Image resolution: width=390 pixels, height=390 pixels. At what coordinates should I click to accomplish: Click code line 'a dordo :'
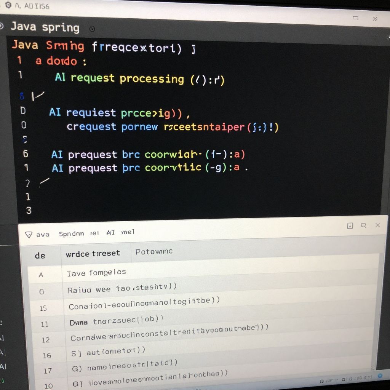(x=61, y=61)
